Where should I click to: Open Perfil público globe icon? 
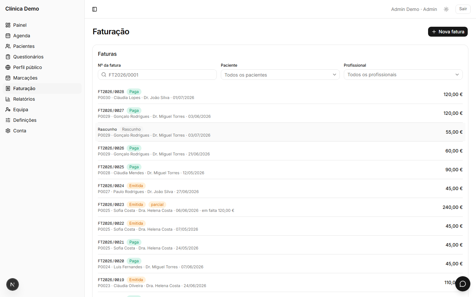pos(8,67)
